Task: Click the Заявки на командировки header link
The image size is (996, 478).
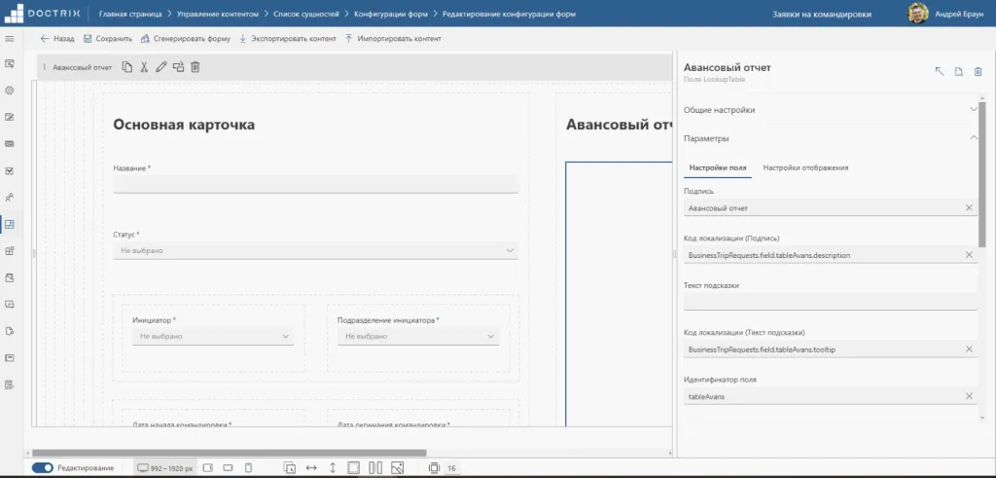Action: 822,14
